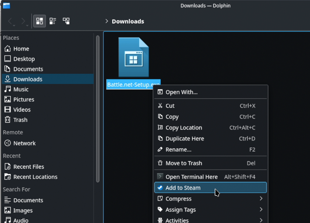Open the back history dropdown arrow
310x223 pixels.
pos(14,25)
